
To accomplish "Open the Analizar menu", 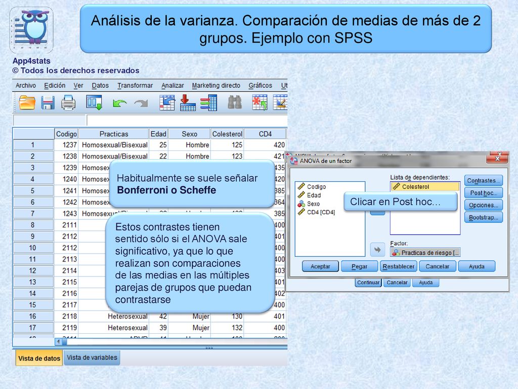I will coord(172,85).
